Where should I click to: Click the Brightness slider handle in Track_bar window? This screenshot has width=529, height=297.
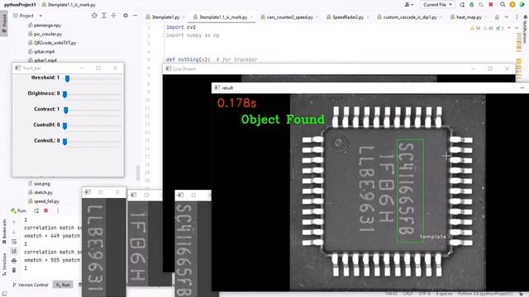click(64, 94)
